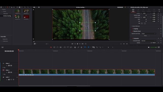
Task: Switch to the Transition inspector tab
Action: 149,10
